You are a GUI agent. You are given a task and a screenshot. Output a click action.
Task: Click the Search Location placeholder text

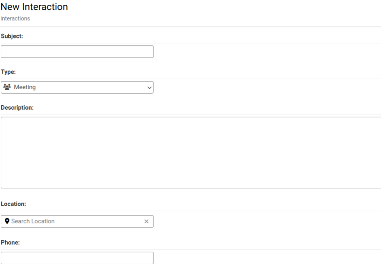pos(33,221)
